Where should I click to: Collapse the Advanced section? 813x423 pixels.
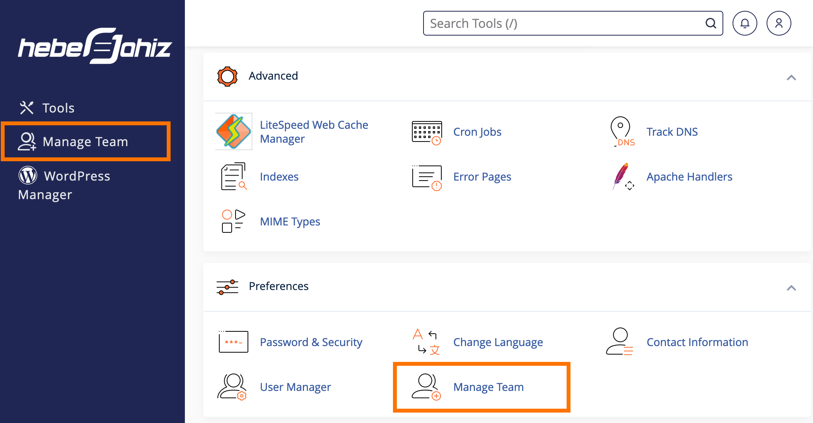791,77
